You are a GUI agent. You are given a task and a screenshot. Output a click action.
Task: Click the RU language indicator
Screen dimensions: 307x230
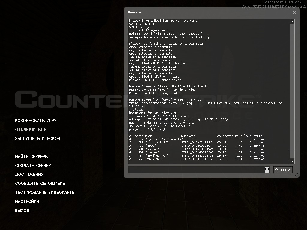tap(267, 170)
